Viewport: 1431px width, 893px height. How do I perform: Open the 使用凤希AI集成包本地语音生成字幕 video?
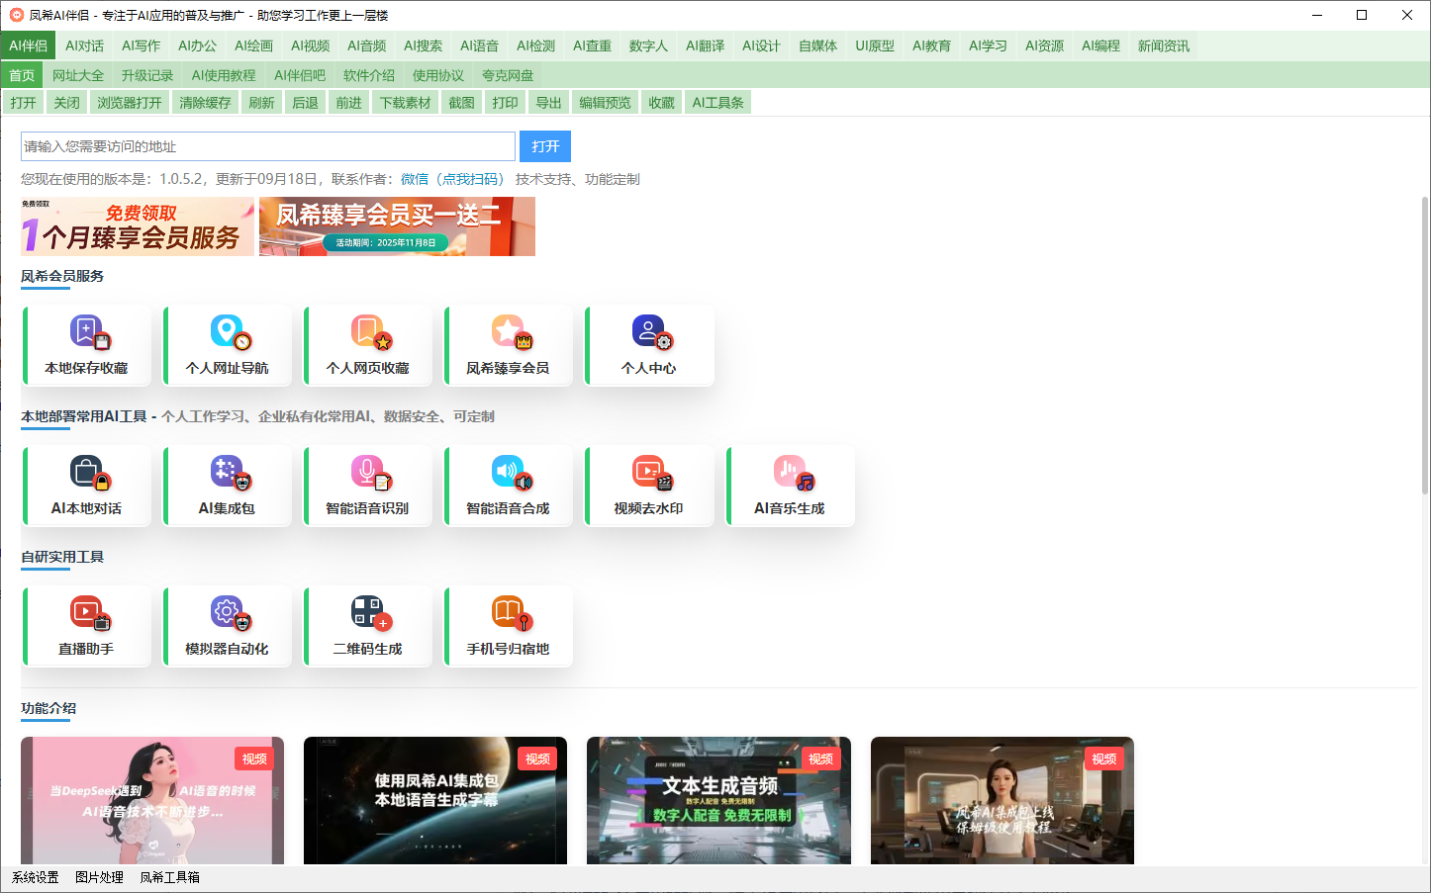point(435,800)
